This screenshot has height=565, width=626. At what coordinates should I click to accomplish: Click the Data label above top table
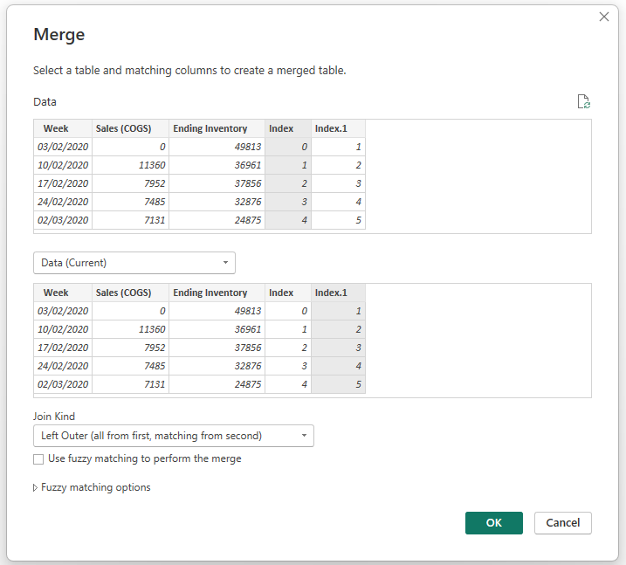pyautogui.click(x=45, y=102)
